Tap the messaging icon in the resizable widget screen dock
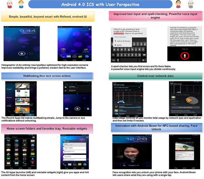This screenshot has width=204, height=179. pos(80,164)
